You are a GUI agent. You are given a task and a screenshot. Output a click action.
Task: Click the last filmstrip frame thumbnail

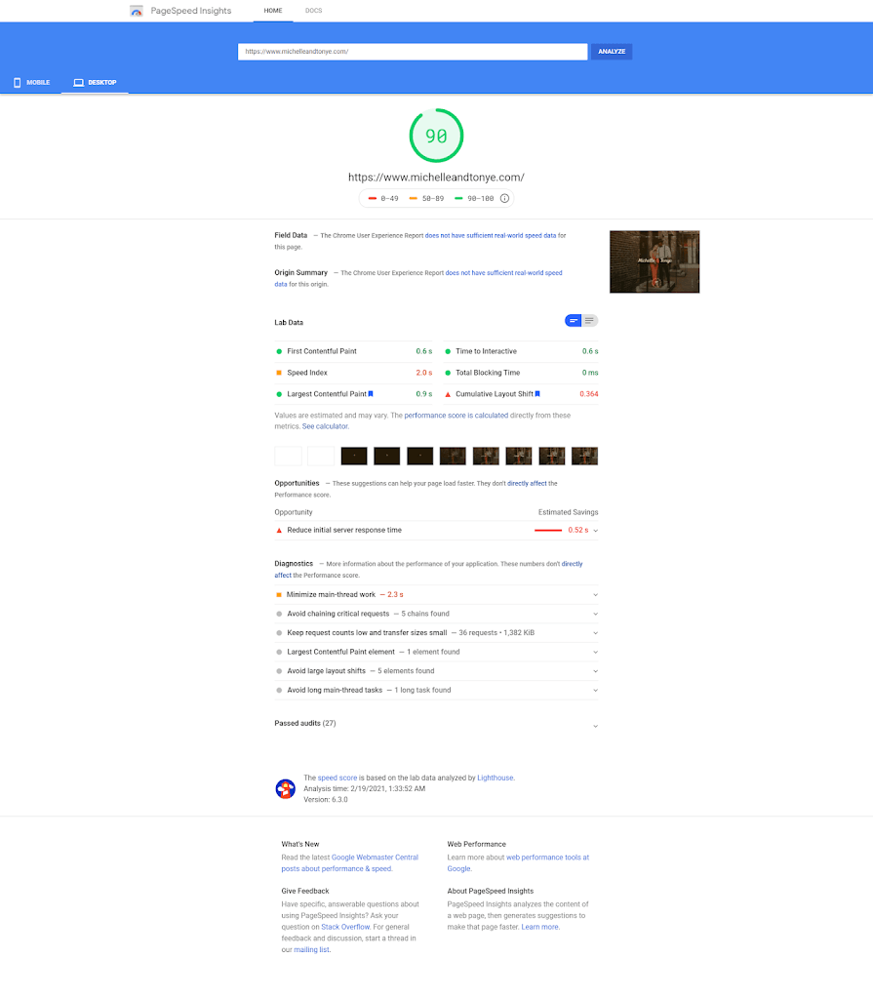[584, 457]
